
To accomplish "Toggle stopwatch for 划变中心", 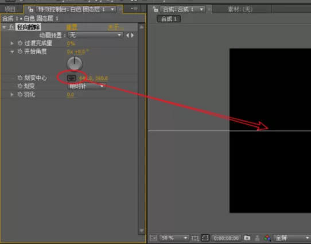I will (x=20, y=78).
